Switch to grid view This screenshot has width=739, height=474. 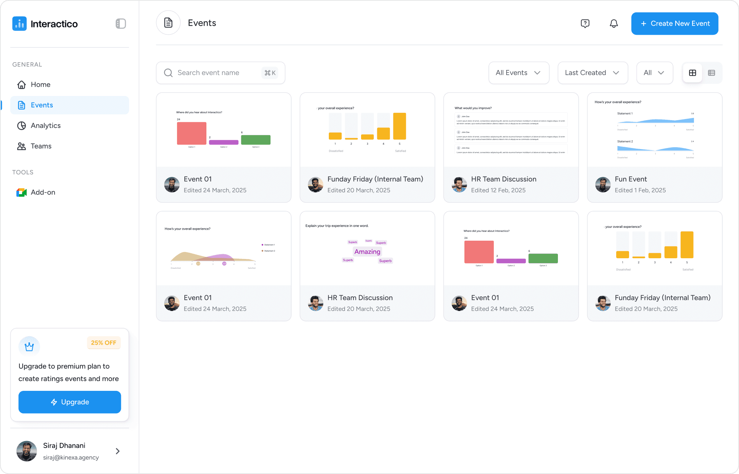pyautogui.click(x=692, y=73)
